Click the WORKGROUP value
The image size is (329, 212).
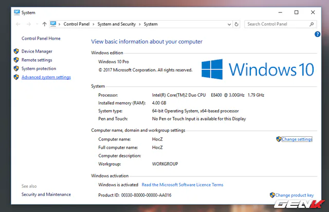tap(165, 164)
